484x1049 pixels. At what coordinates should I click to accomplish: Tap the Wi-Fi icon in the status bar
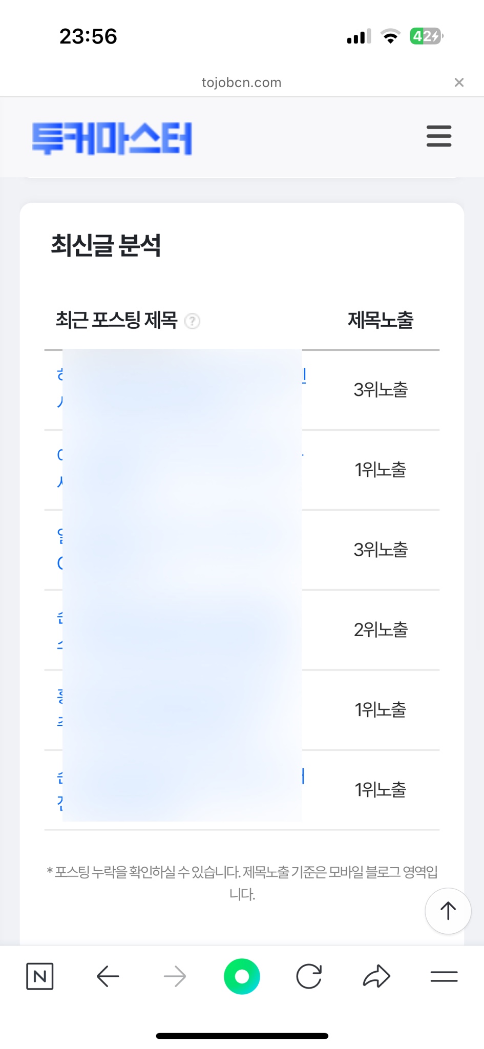click(x=390, y=36)
